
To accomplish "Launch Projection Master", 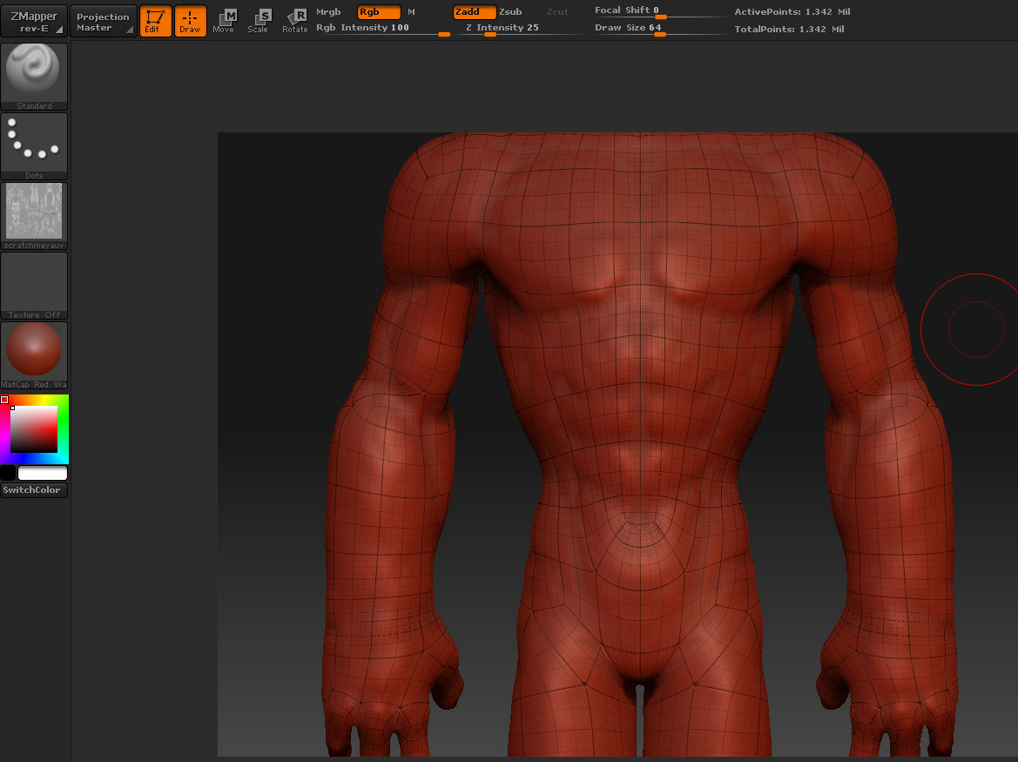I will pyautogui.click(x=104, y=22).
